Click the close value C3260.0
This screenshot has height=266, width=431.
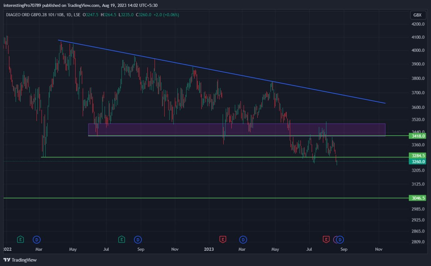[143, 15]
